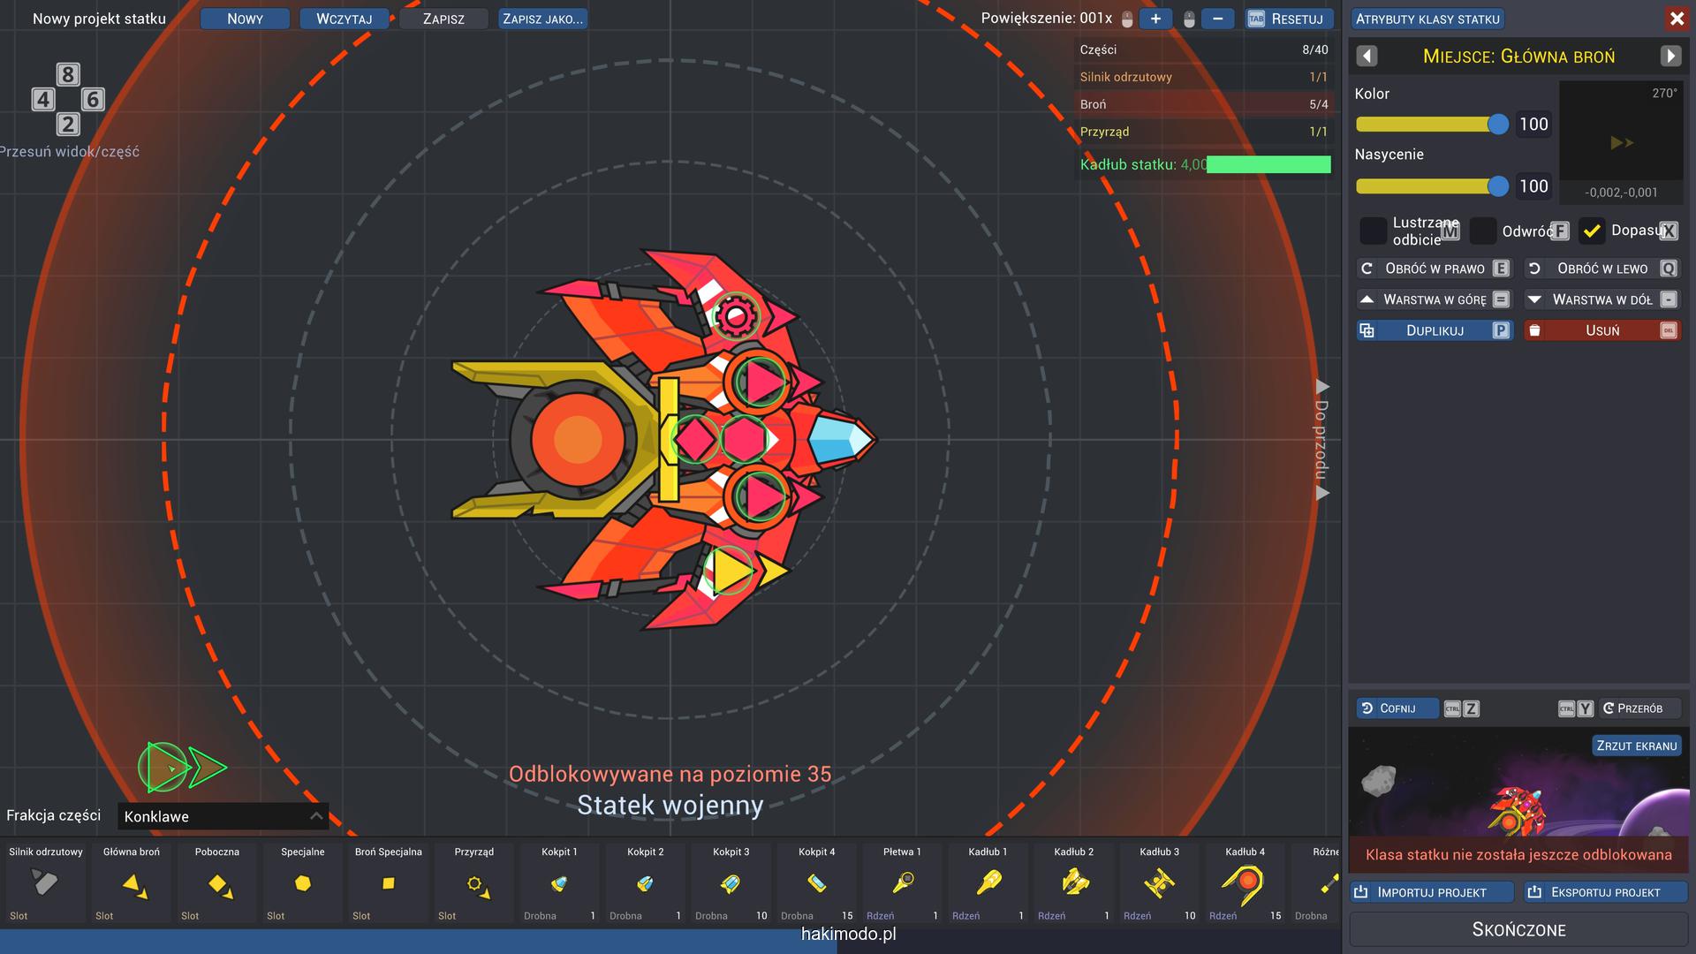1696x954 pixels.
Task: Toggle the Odwróć checkbox
Action: 1483,231
